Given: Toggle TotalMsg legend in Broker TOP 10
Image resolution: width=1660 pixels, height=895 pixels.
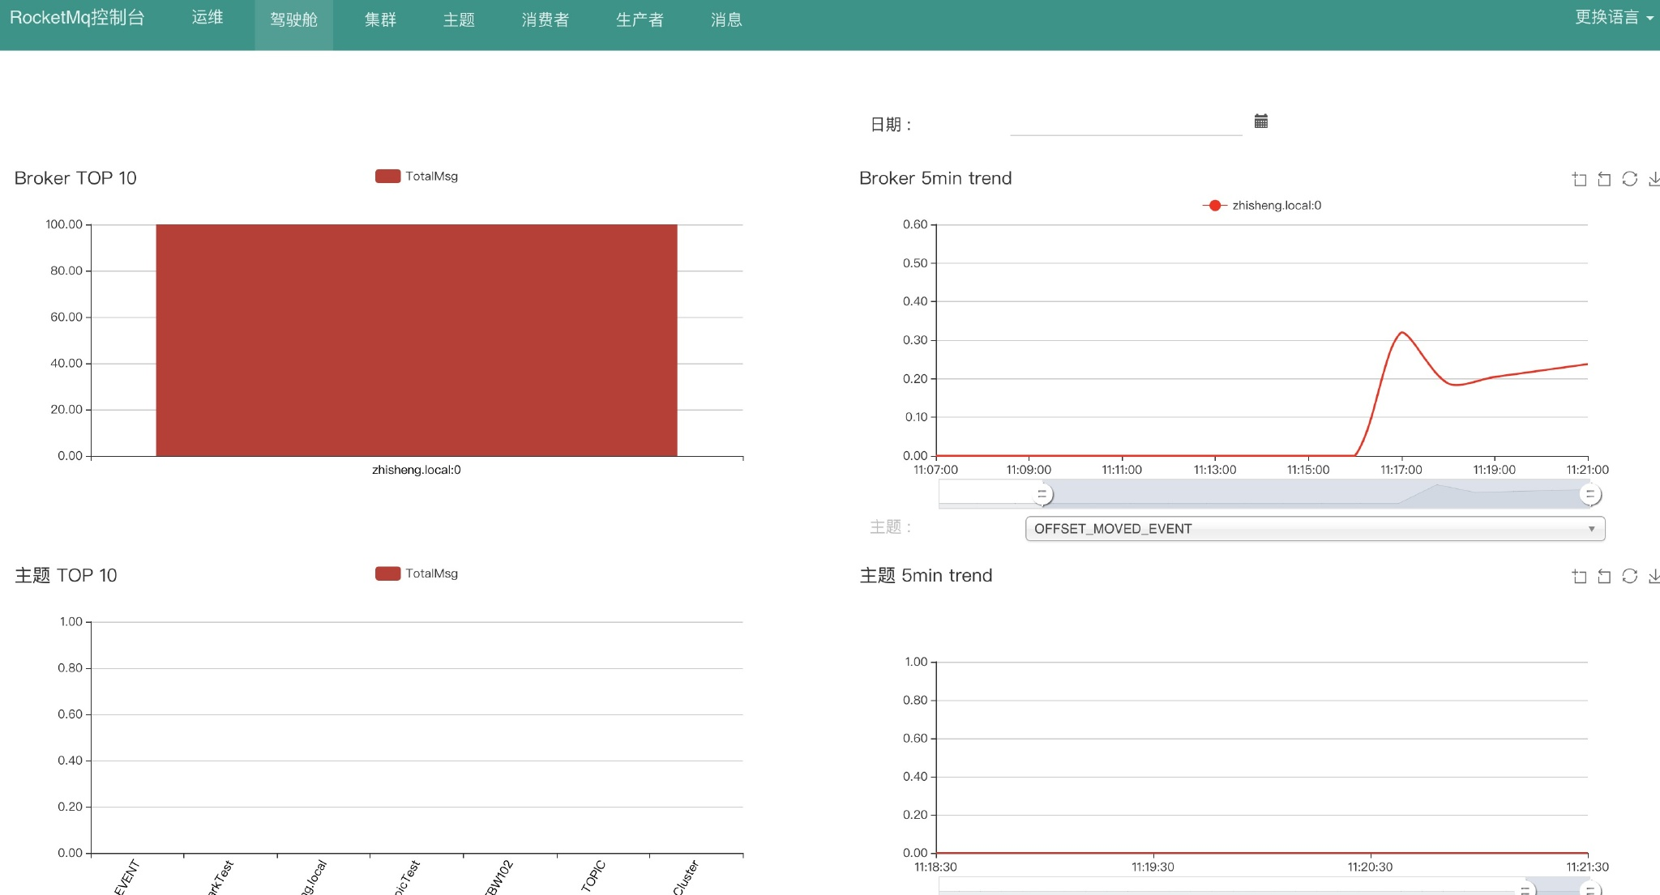Looking at the screenshot, I should [417, 177].
